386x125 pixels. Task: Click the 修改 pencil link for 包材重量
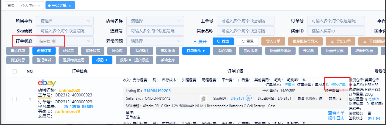374,99
